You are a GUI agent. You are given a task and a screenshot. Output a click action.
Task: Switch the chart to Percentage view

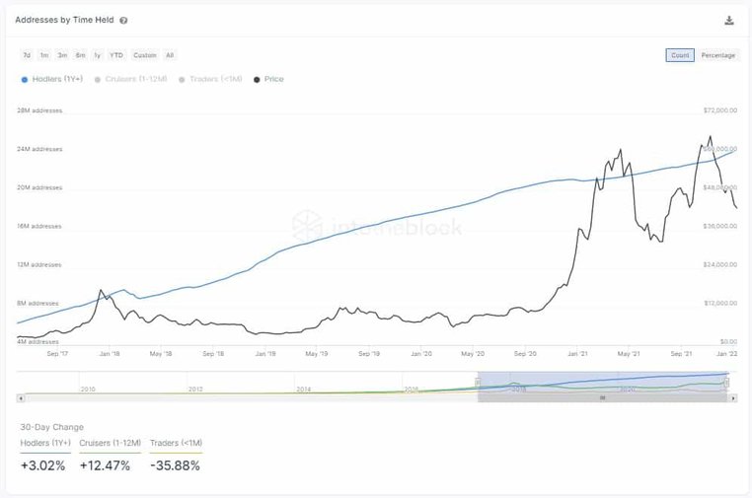(717, 55)
